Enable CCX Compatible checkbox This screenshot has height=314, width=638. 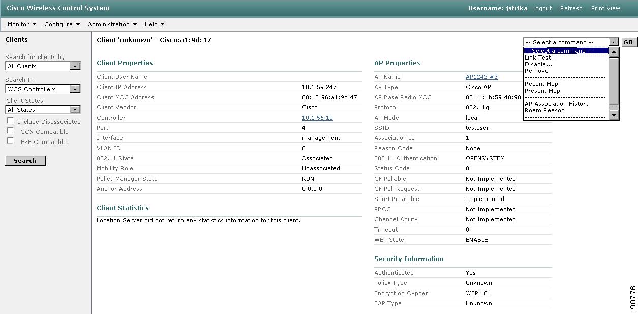tap(10, 131)
